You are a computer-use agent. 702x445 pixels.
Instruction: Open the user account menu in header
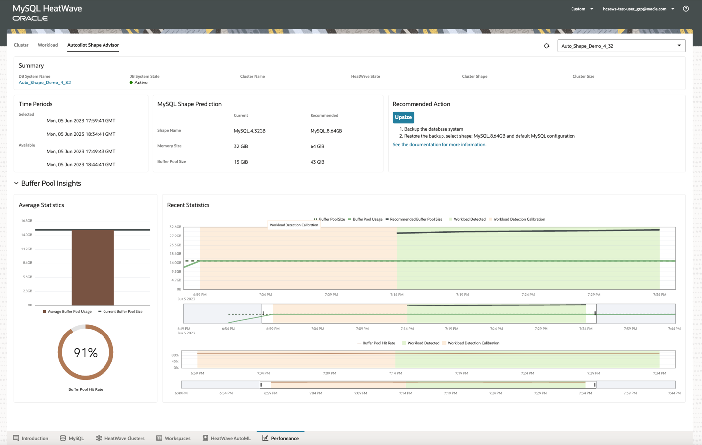click(x=638, y=9)
